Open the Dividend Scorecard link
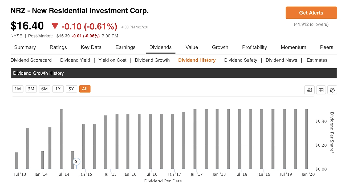341x182 pixels. (31, 60)
